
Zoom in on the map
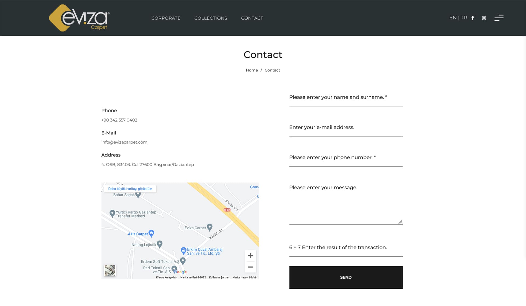(x=250, y=256)
